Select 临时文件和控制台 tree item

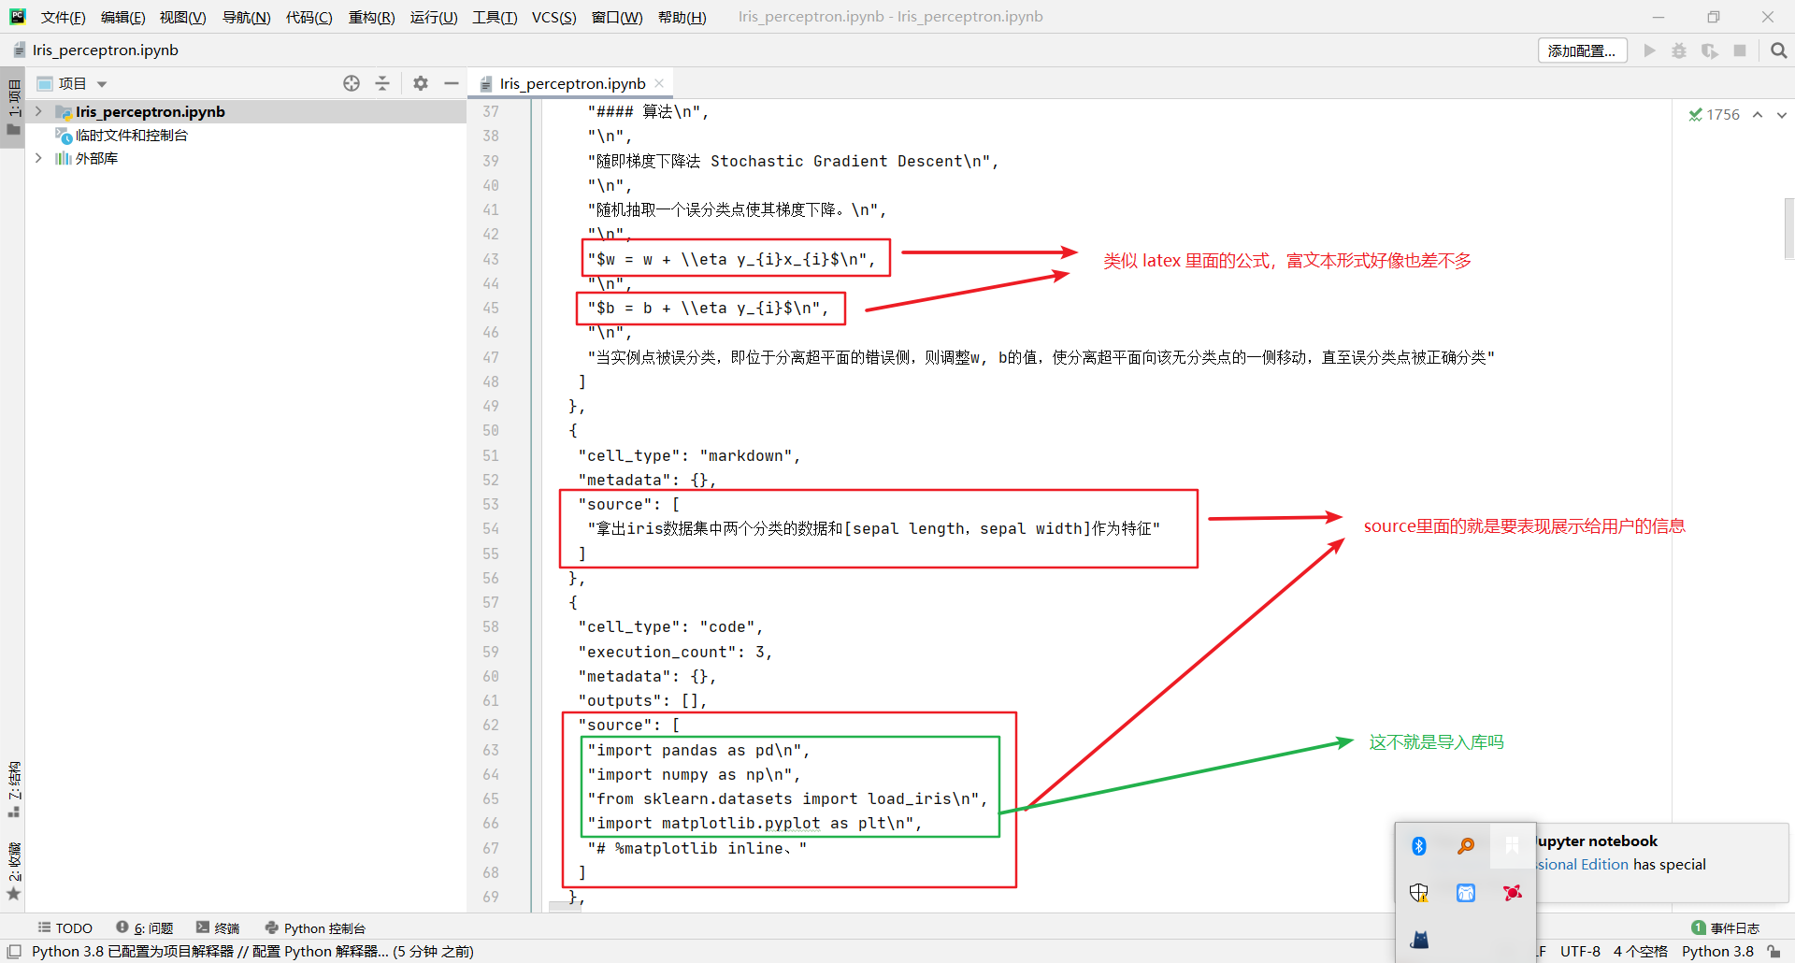(131, 136)
